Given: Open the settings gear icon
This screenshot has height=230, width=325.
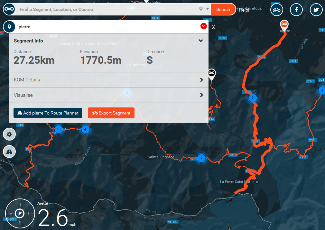Looking at the screenshot, I should click(9, 134).
